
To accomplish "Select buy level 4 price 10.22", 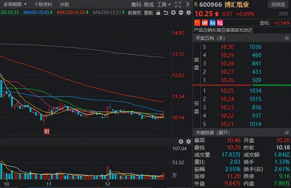I will (x=227, y=116).
